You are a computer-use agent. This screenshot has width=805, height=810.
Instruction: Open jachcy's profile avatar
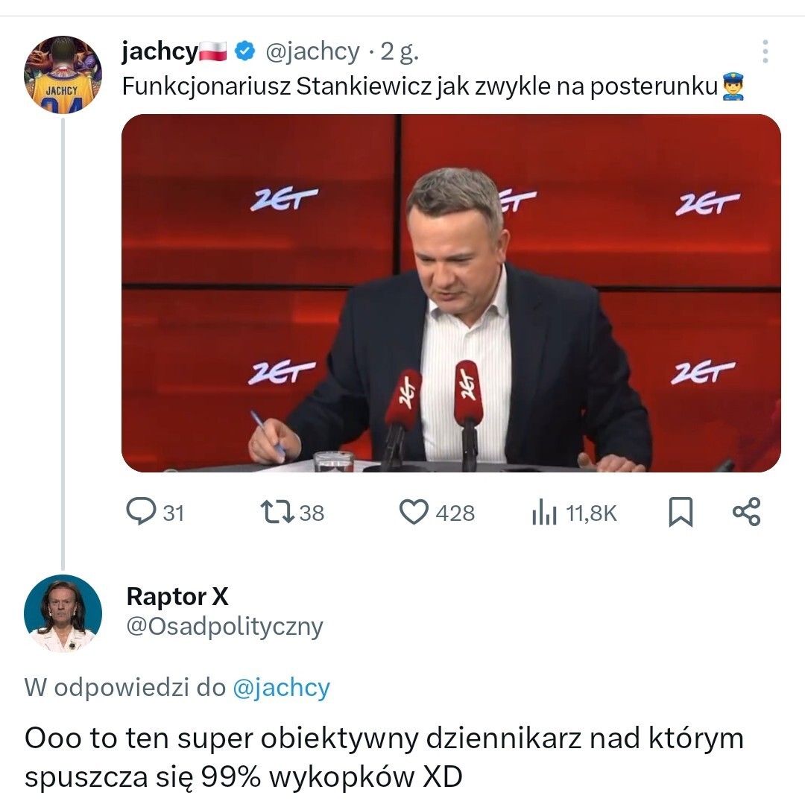pyautogui.click(x=63, y=75)
